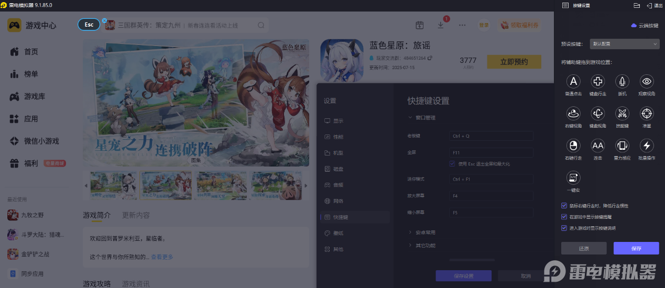Select the 键盘行走 D-pad key icon

tap(598, 81)
